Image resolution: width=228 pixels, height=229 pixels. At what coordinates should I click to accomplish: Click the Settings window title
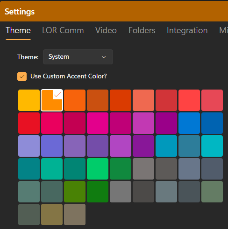(20, 12)
